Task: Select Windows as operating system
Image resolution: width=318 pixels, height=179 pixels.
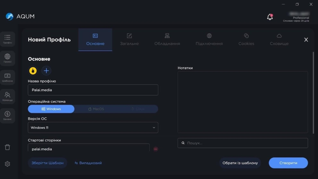Action: tap(51, 109)
